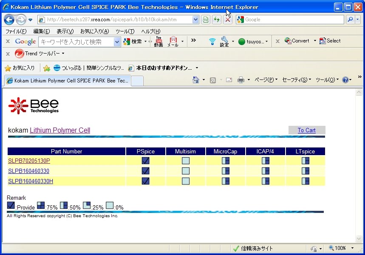Image resolution: width=365 pixels, height=255 pixels.
Task: Open the ツール(O) command menu
Action: (x=327, y=80)
